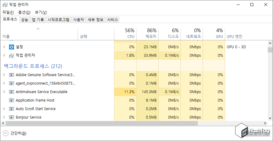Switch to the 서비스 tab
This screenshot has width=273, height=141.
[x=112, y=20]
